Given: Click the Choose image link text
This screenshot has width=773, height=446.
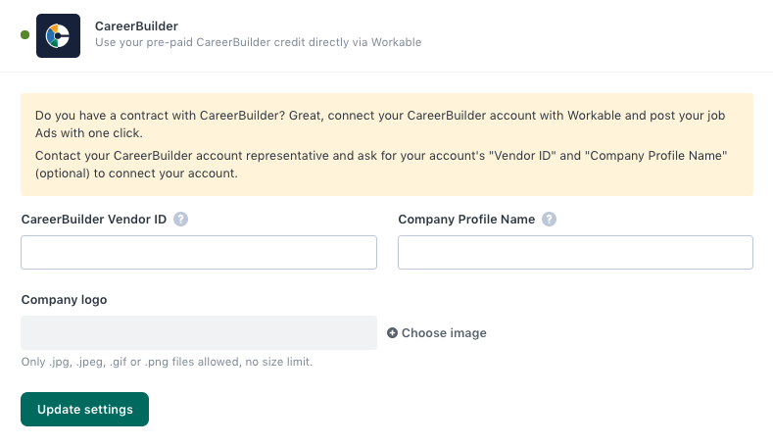Looking at the screenshot, I should (444, 333).
